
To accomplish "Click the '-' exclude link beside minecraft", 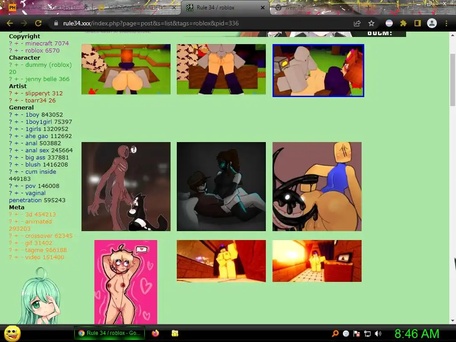I will tap(22, 43).
